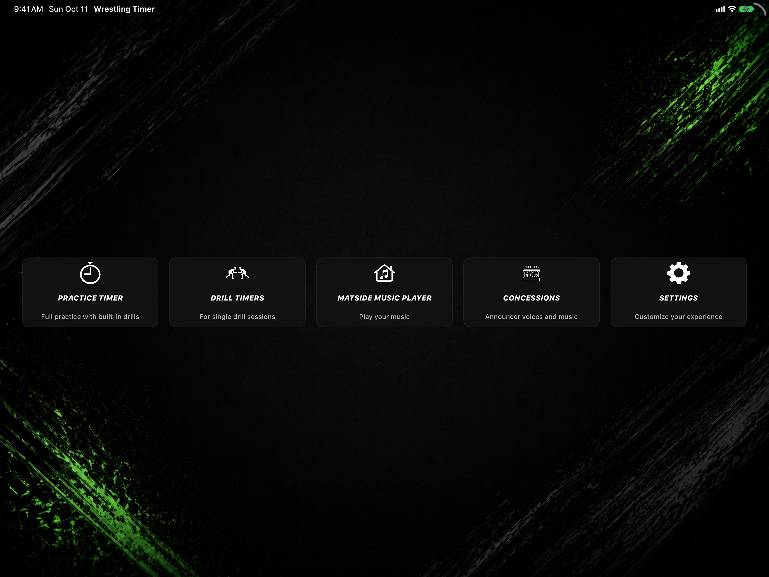Tap the stopwatch icon for Practice Timer
769x577 pixels.
pyautogui.click(x=90, y=273)
